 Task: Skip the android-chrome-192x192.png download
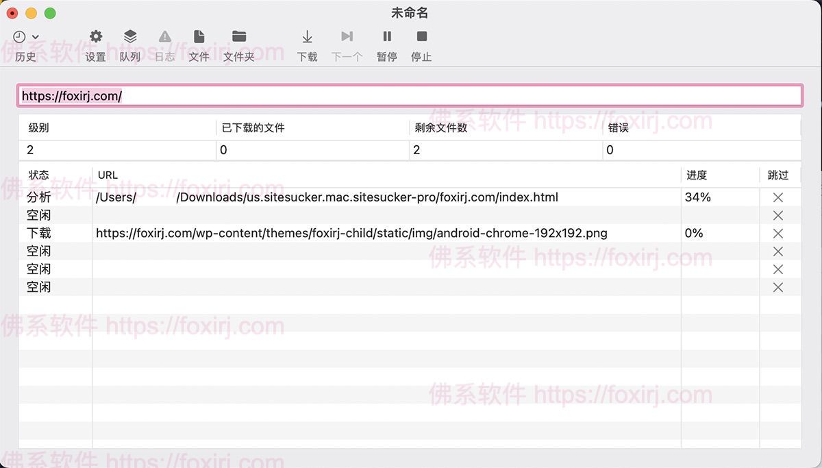tap(777, 234)
